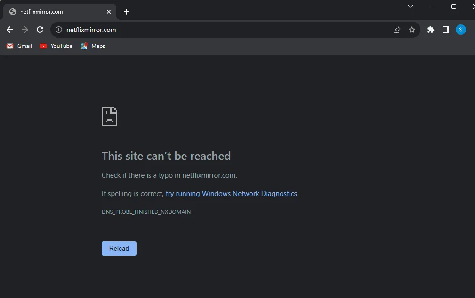This screenshot has width=475, height=298.
Task: View site information icon in address bar
Action: pyautogui.click(x=59, y=30)
